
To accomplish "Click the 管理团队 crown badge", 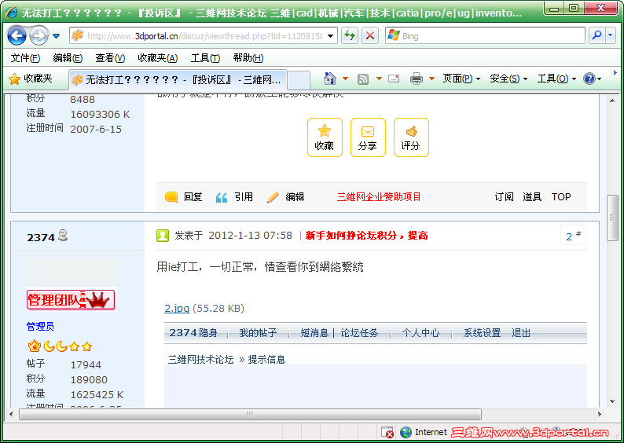I will 71,299.
